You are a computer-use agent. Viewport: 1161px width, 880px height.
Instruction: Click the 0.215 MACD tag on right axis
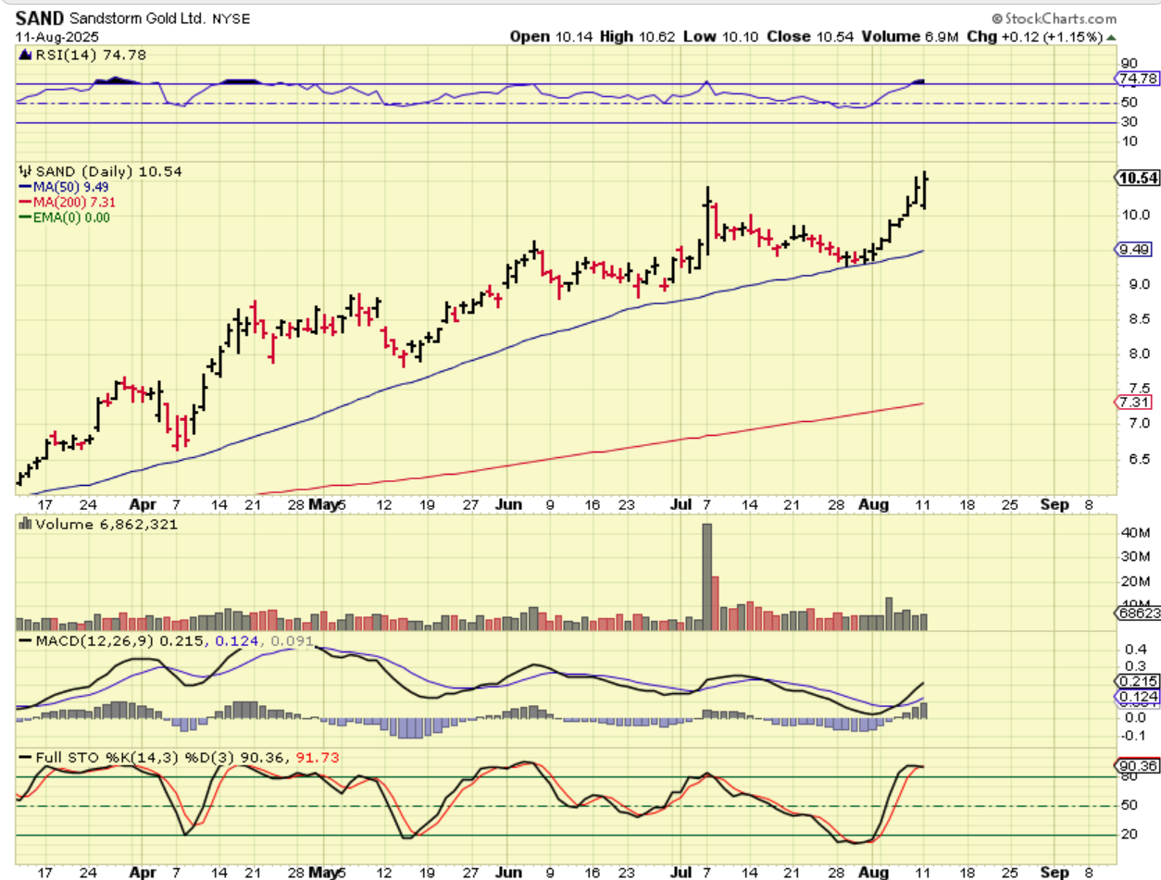point(1138,680)
